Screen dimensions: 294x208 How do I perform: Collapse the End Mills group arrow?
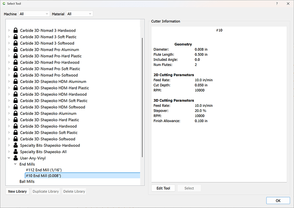click(15, 164)
